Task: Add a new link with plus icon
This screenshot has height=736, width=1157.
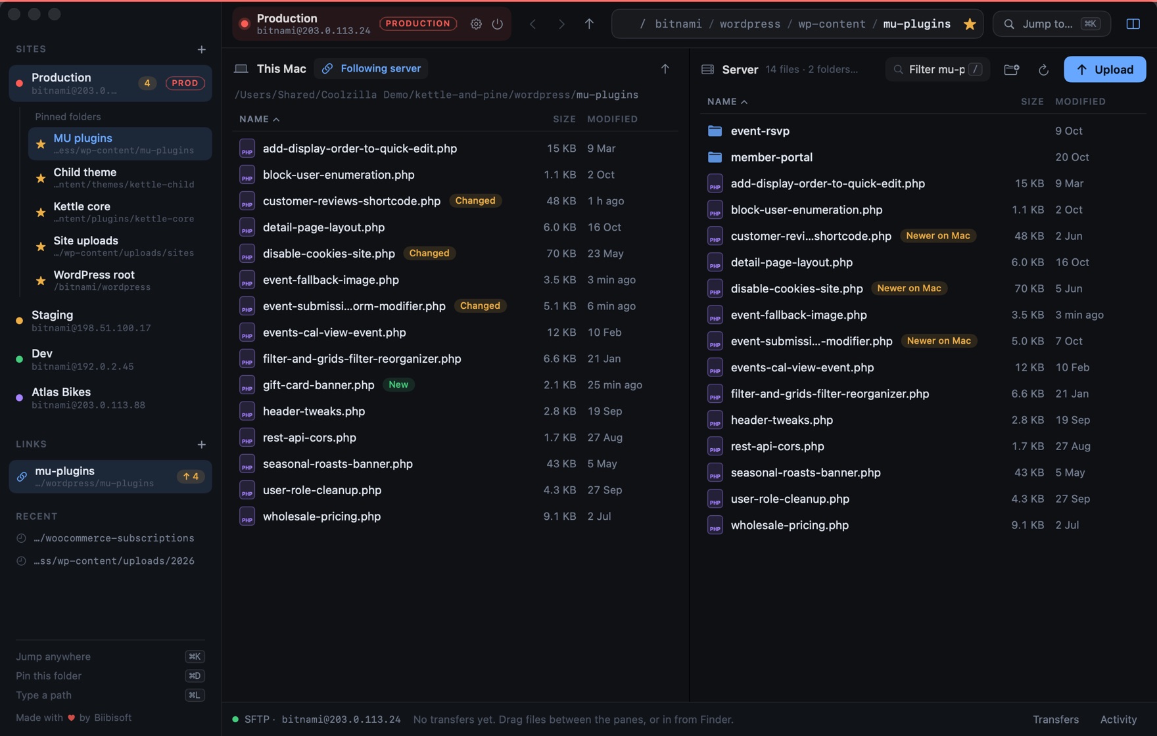Action: coord(202,445)
